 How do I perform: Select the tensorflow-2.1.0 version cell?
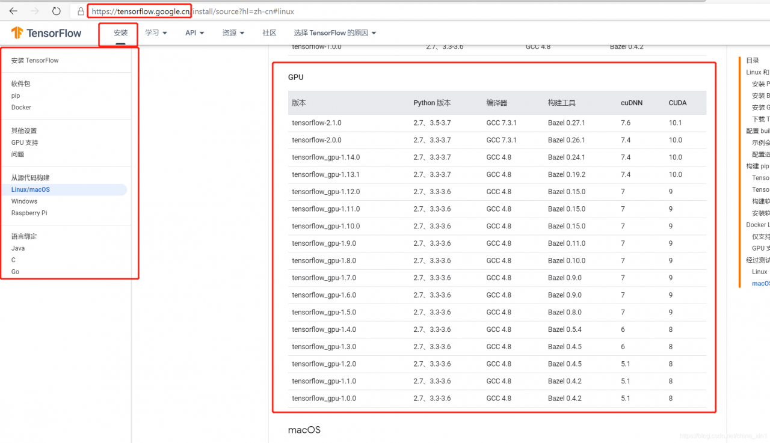coord(316,123)
